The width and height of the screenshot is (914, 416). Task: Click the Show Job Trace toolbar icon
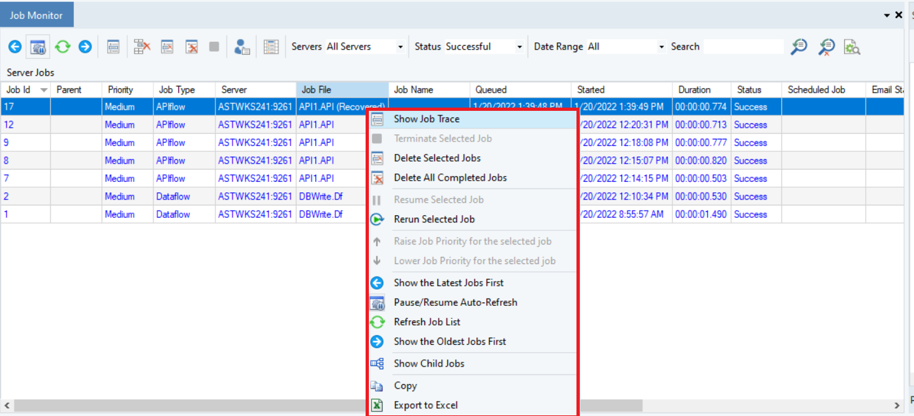click(x=114, y=47)
